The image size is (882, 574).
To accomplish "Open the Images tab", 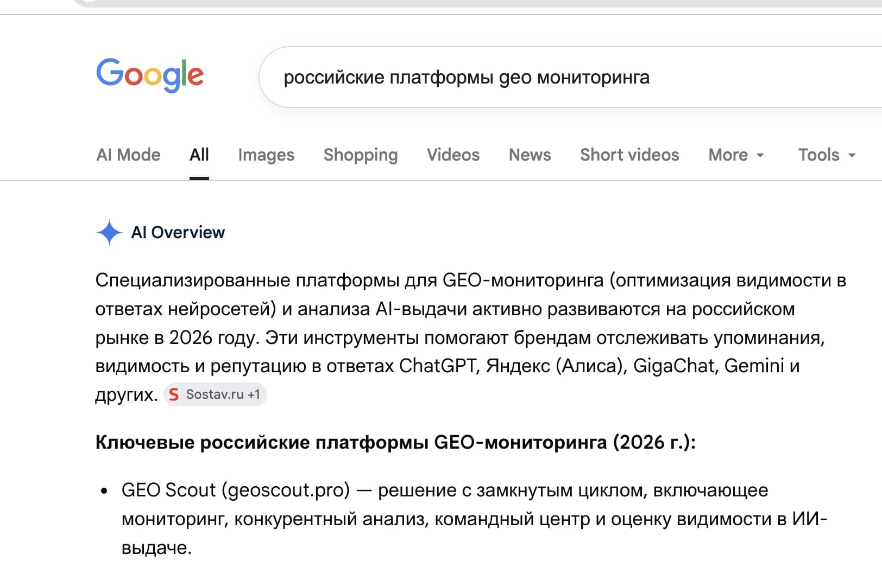I will pyautogui.click(x=266, y=155).
